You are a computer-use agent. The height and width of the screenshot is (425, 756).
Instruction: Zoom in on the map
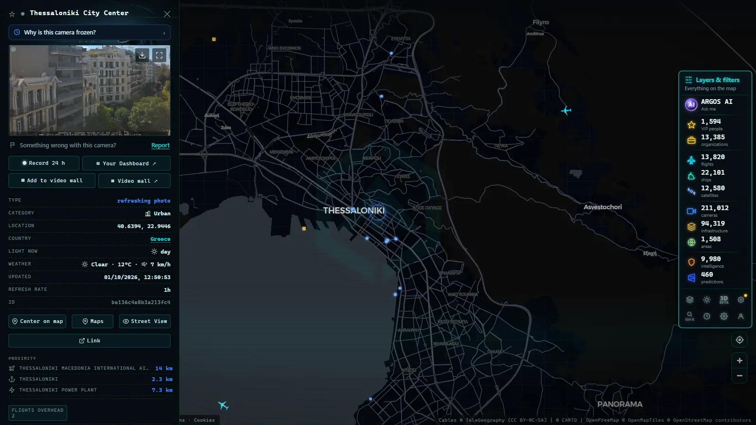[x=739, y=361]
